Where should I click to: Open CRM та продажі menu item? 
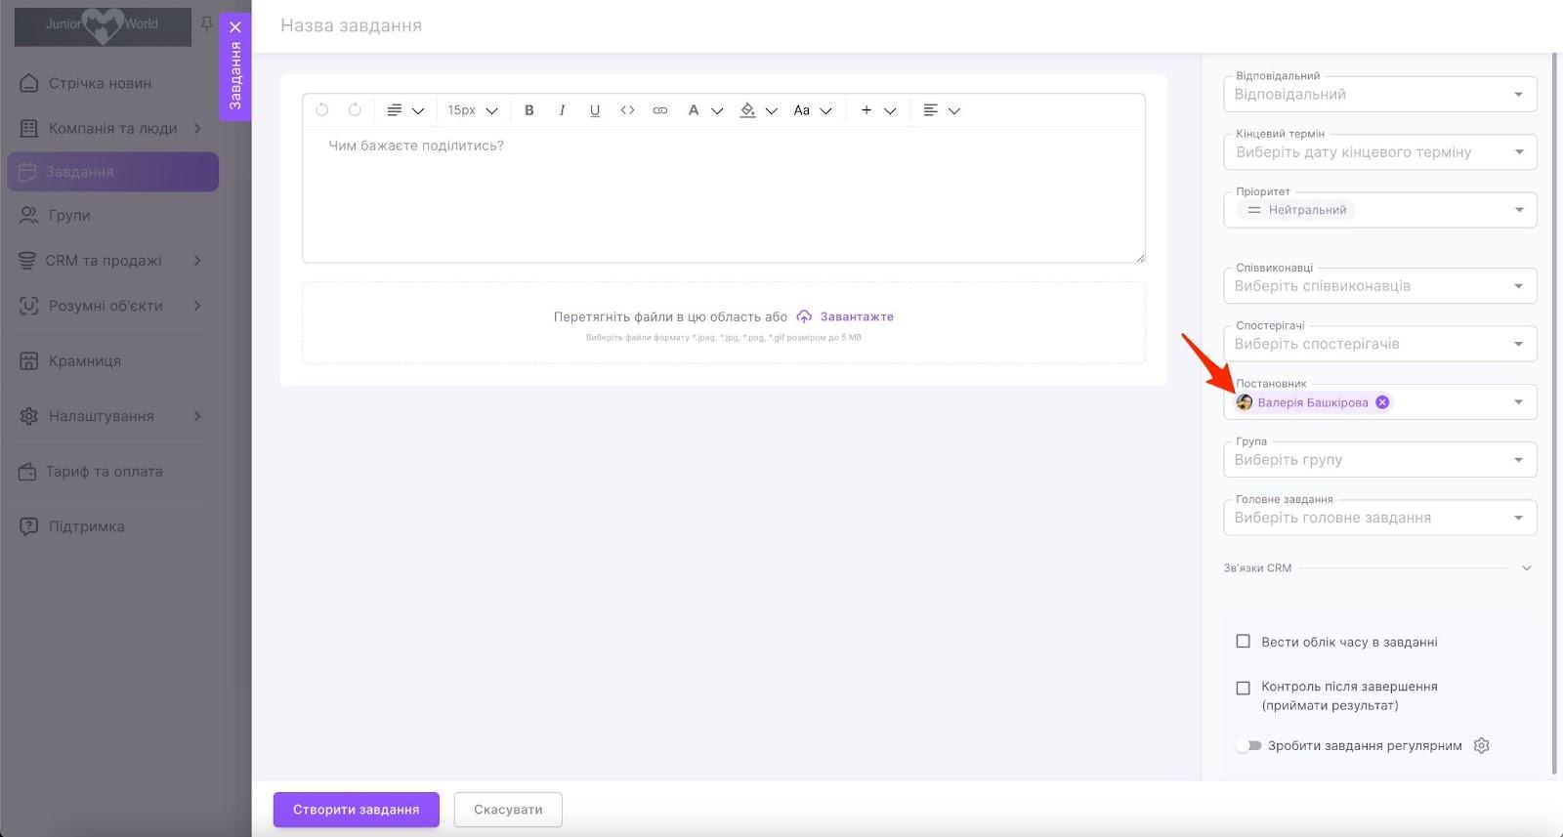(104, 261)
